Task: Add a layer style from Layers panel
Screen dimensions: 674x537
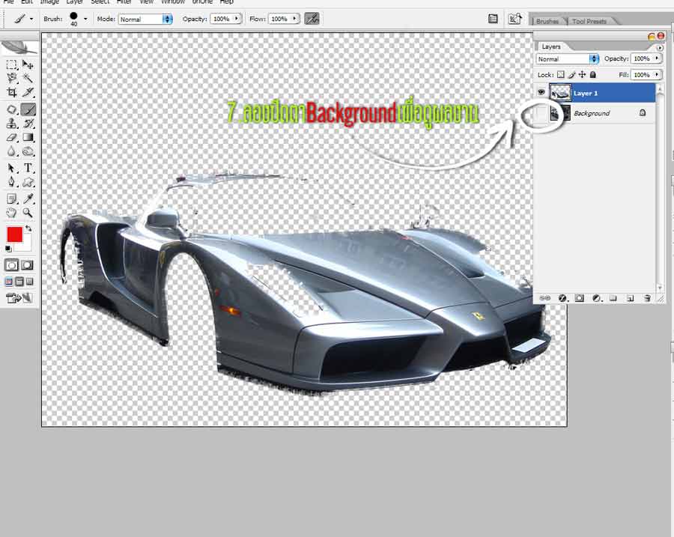Action: click(x=562, y=298)
